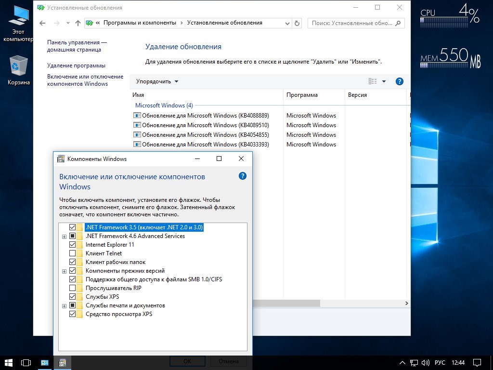Enable the Telnet client checkbox

[x=73, y=253]
